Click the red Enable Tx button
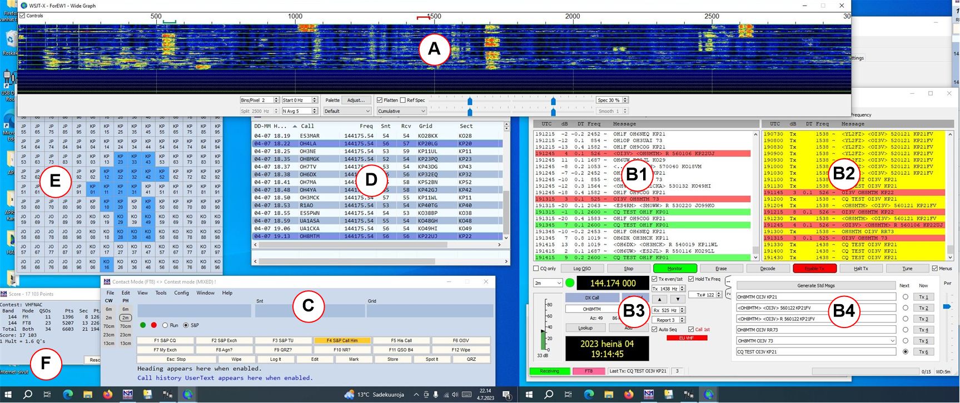 [814, 269]
